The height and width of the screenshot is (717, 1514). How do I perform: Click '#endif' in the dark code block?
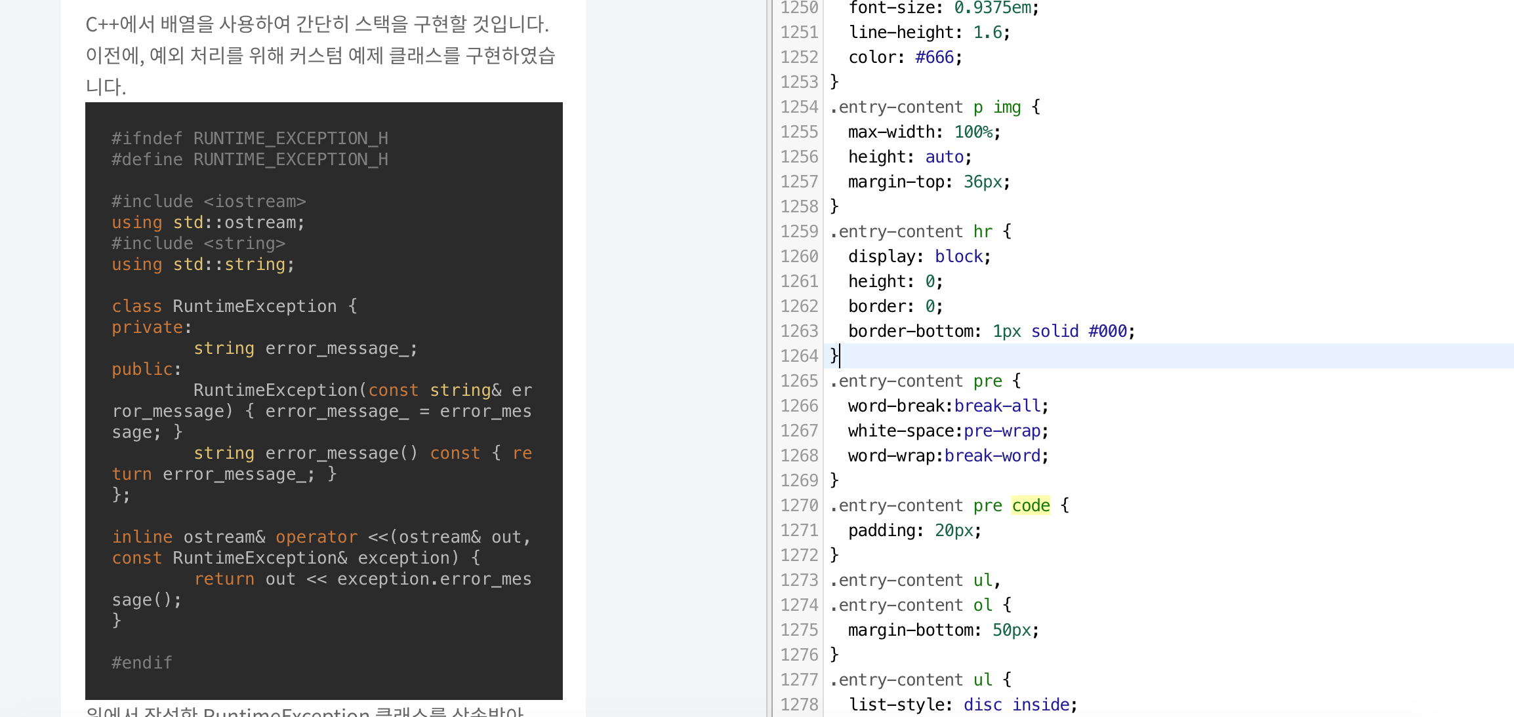click(x=142, y=663)
